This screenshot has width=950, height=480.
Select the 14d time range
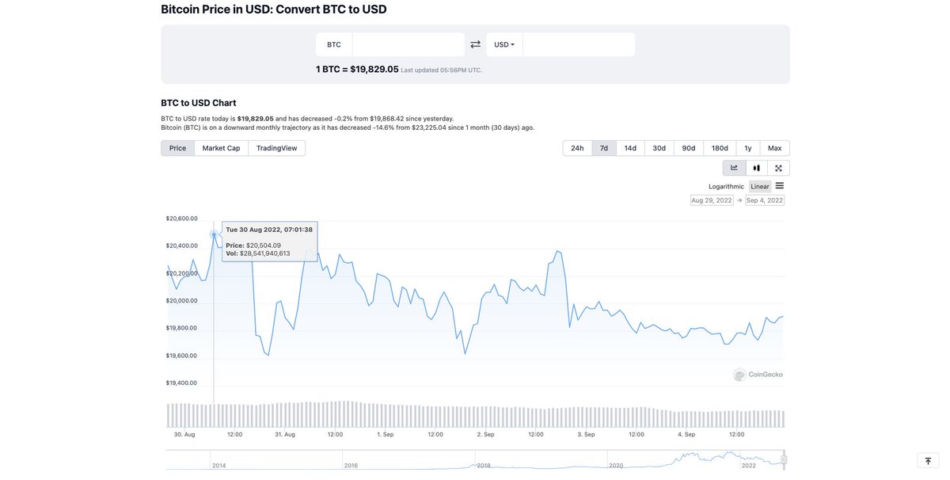(630, 148)
